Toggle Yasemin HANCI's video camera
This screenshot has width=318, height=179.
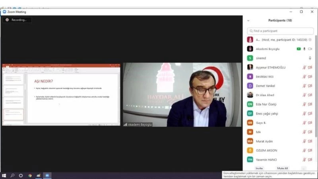tap(310, 160)
